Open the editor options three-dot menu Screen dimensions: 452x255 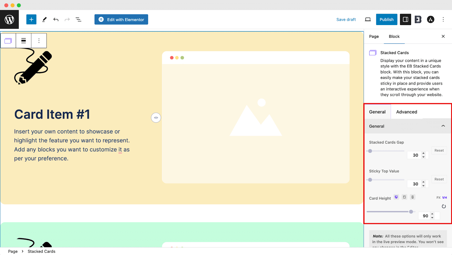pos(443,19)
